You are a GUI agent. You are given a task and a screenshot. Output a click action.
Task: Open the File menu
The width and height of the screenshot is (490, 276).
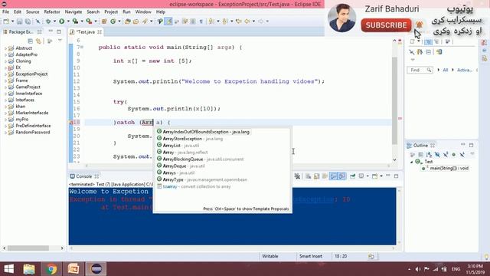point(5,12)
